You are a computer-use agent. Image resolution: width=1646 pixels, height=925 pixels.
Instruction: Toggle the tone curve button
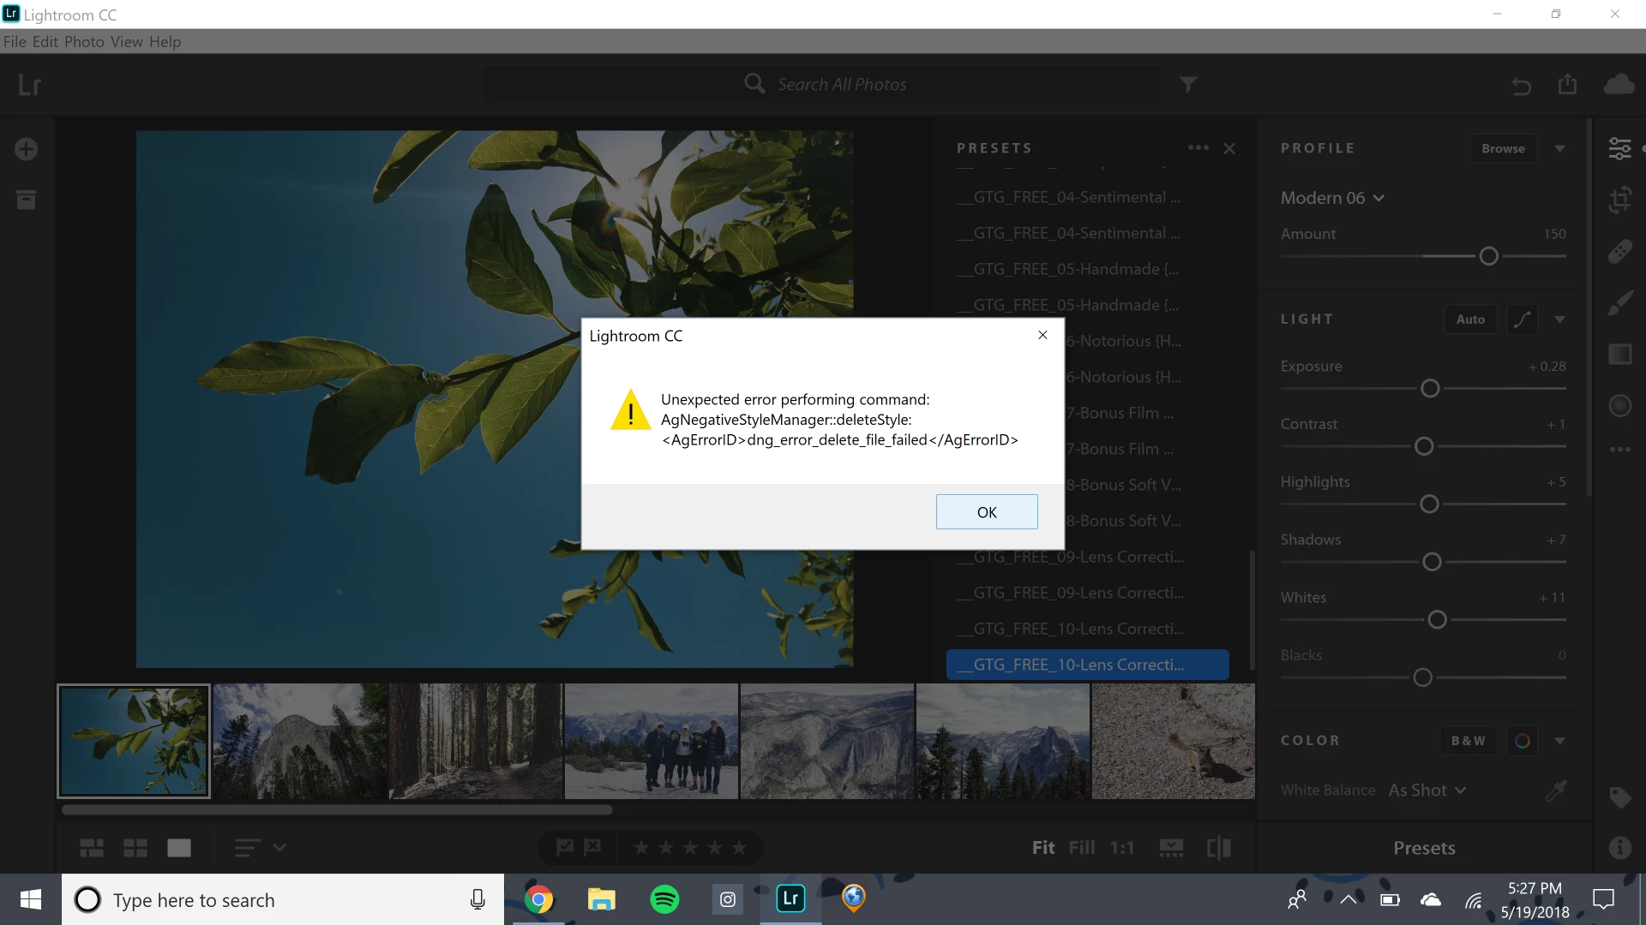tap(1522, 319)
